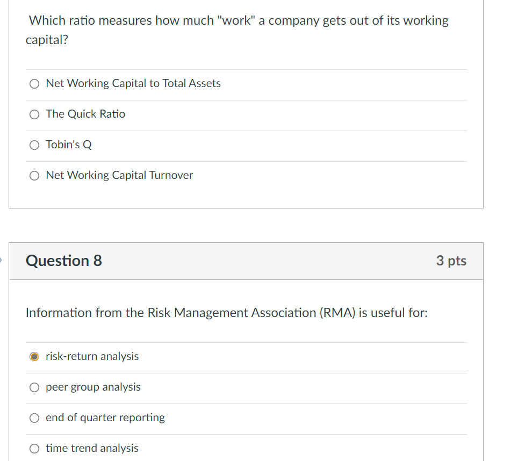Click the Risk Management Association question text
The height and width of the screenshot is (461, 518).
pos(226,313)
